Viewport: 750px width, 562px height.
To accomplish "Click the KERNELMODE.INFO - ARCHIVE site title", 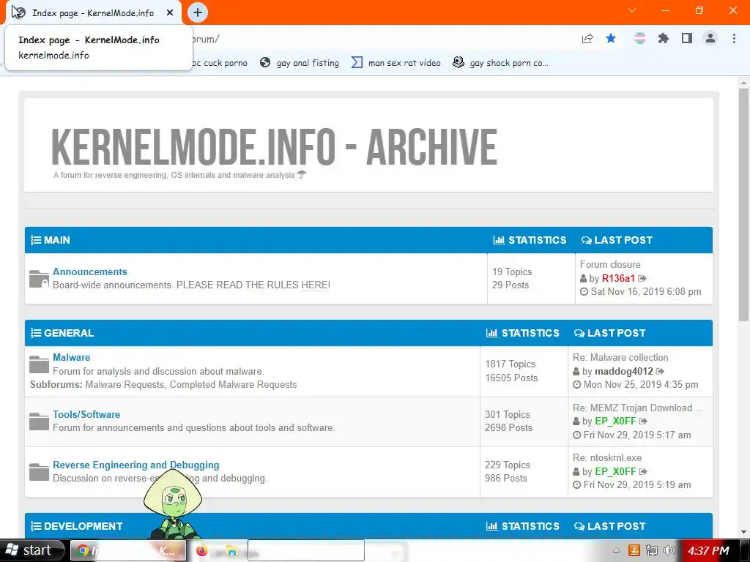I will pyautogui.click(x=274, y=146).
